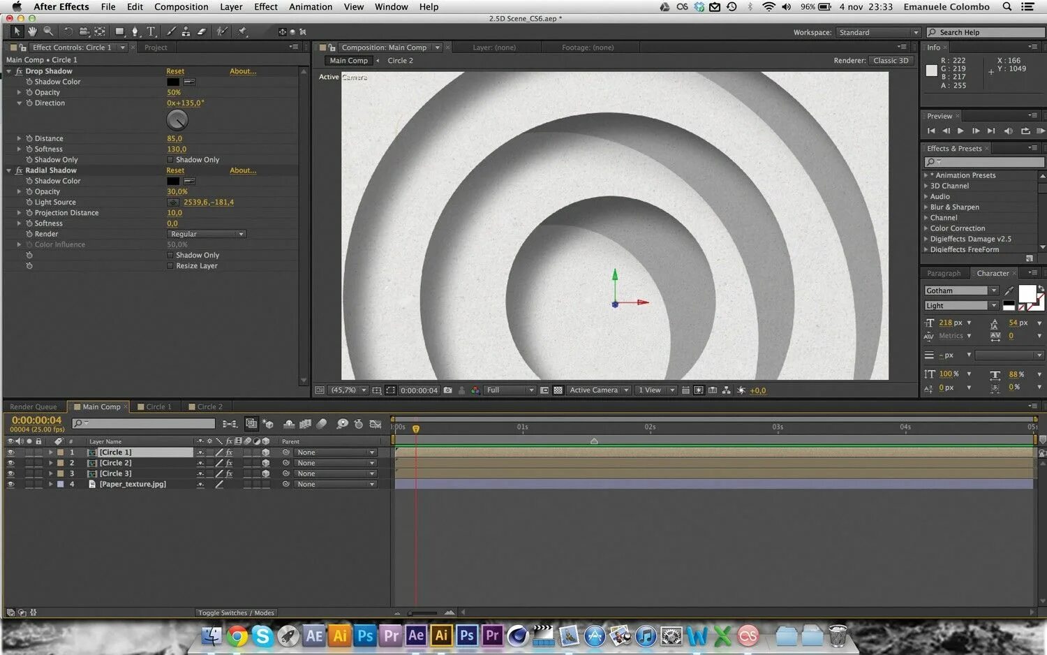Select the Puppet Pin tool
1047x655 pixels.
coord(242,31)
